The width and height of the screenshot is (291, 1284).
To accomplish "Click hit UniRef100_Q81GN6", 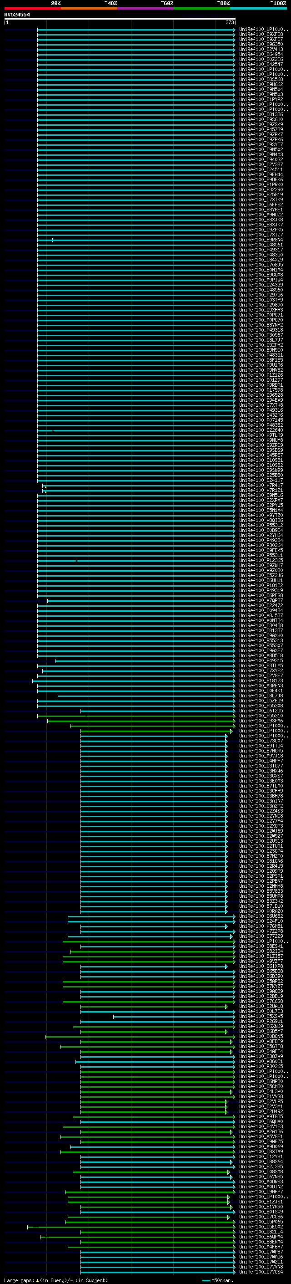I will pyautogui.click(x=261, y=861).
